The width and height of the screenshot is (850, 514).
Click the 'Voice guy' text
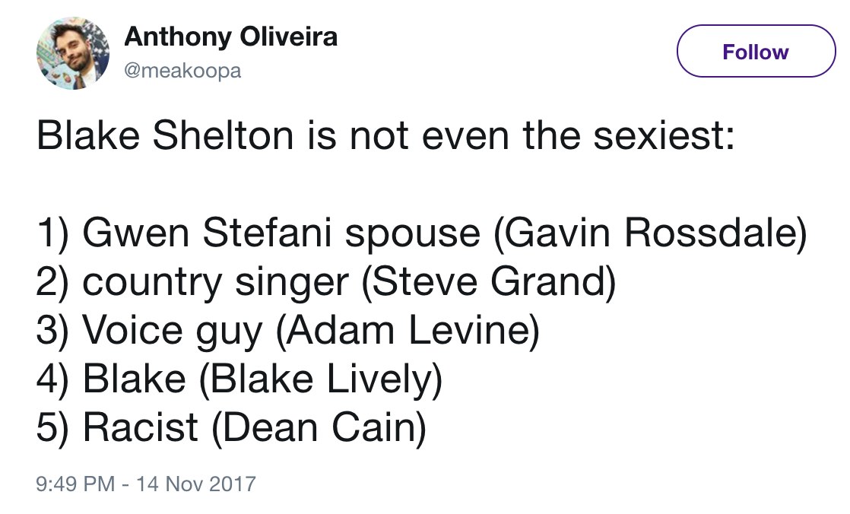(173, 330)
